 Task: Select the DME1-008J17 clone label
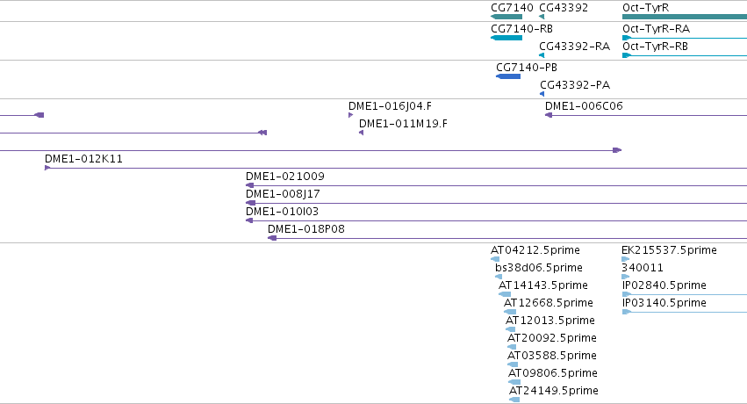[x=283, y=194]
